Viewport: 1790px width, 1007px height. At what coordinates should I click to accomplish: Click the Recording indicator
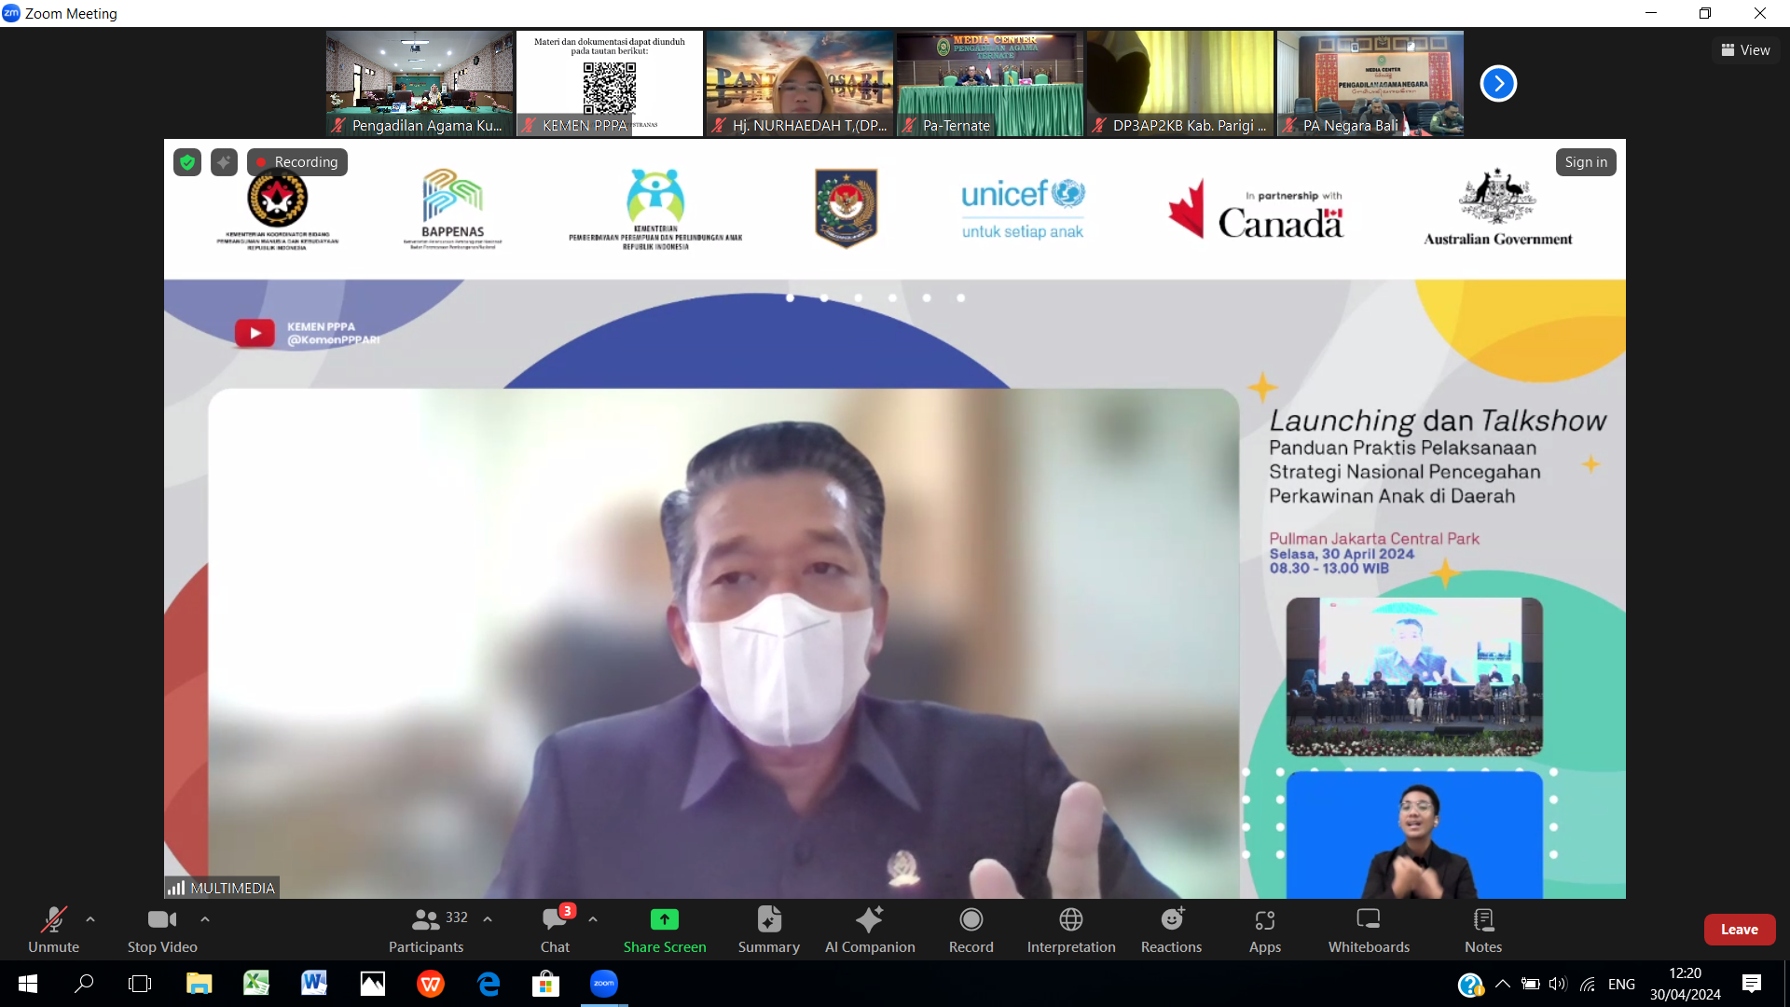tap(297, 162)
